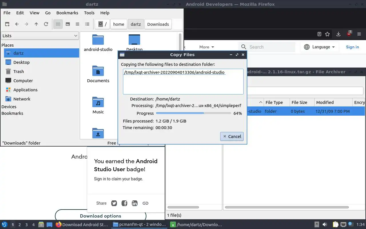Viewport: 366px width, 229px height.
Task: Open Network in the Places sidebar
Action: [41, 99]
